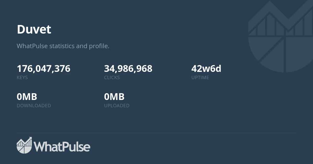Select the 42w6d uptime value
Image resolution: width=313 pixels, height=164 pixels.
point(206,69)
